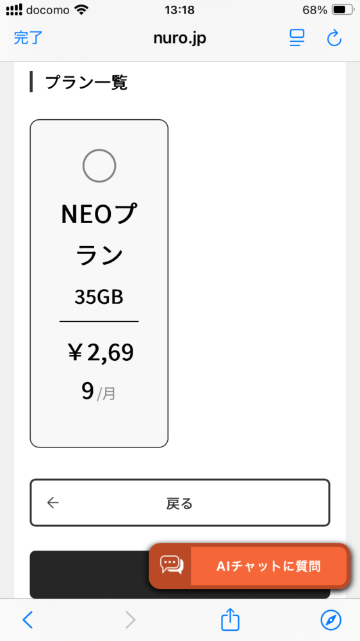Tap the ¥2,699/月 price text
The height and width of the screenshot is (641, 360).
[99, 370]
